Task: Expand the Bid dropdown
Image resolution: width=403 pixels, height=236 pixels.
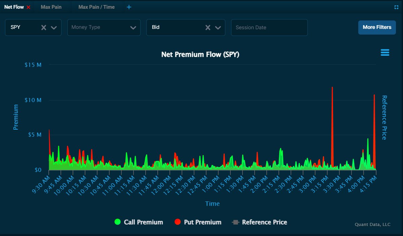Action: [217, 28]
